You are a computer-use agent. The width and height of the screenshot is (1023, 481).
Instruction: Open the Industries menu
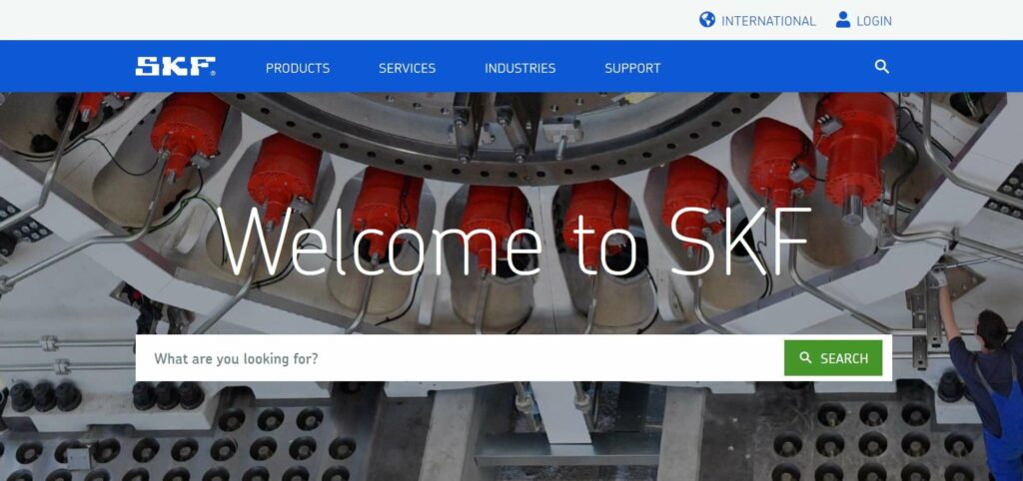point(519,68)
